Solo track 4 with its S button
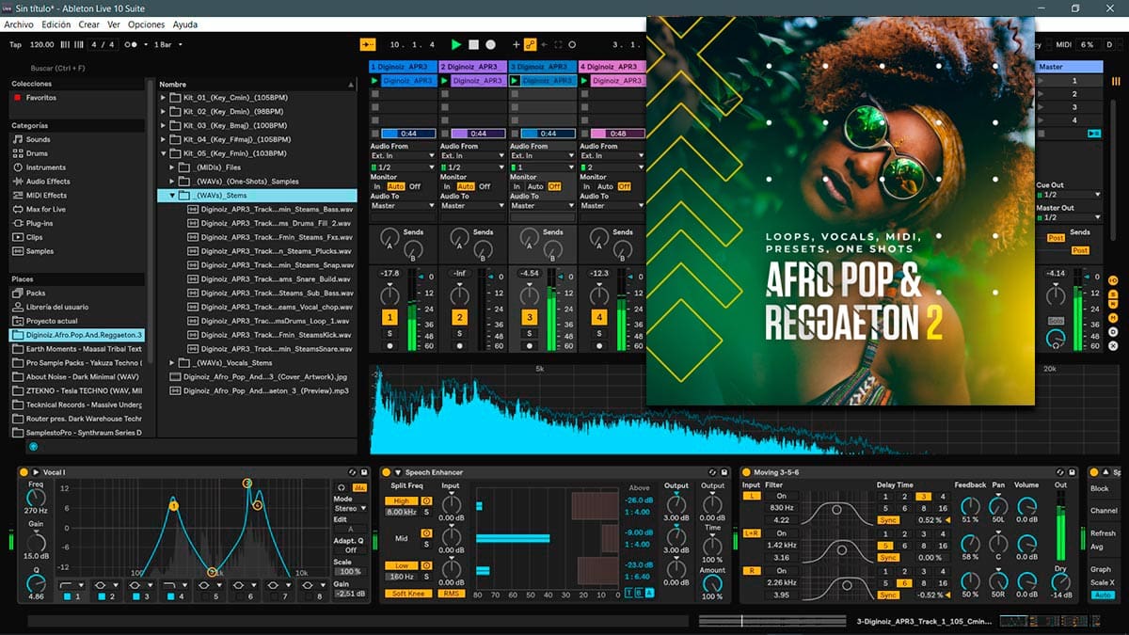 click(x=598, y=334)
